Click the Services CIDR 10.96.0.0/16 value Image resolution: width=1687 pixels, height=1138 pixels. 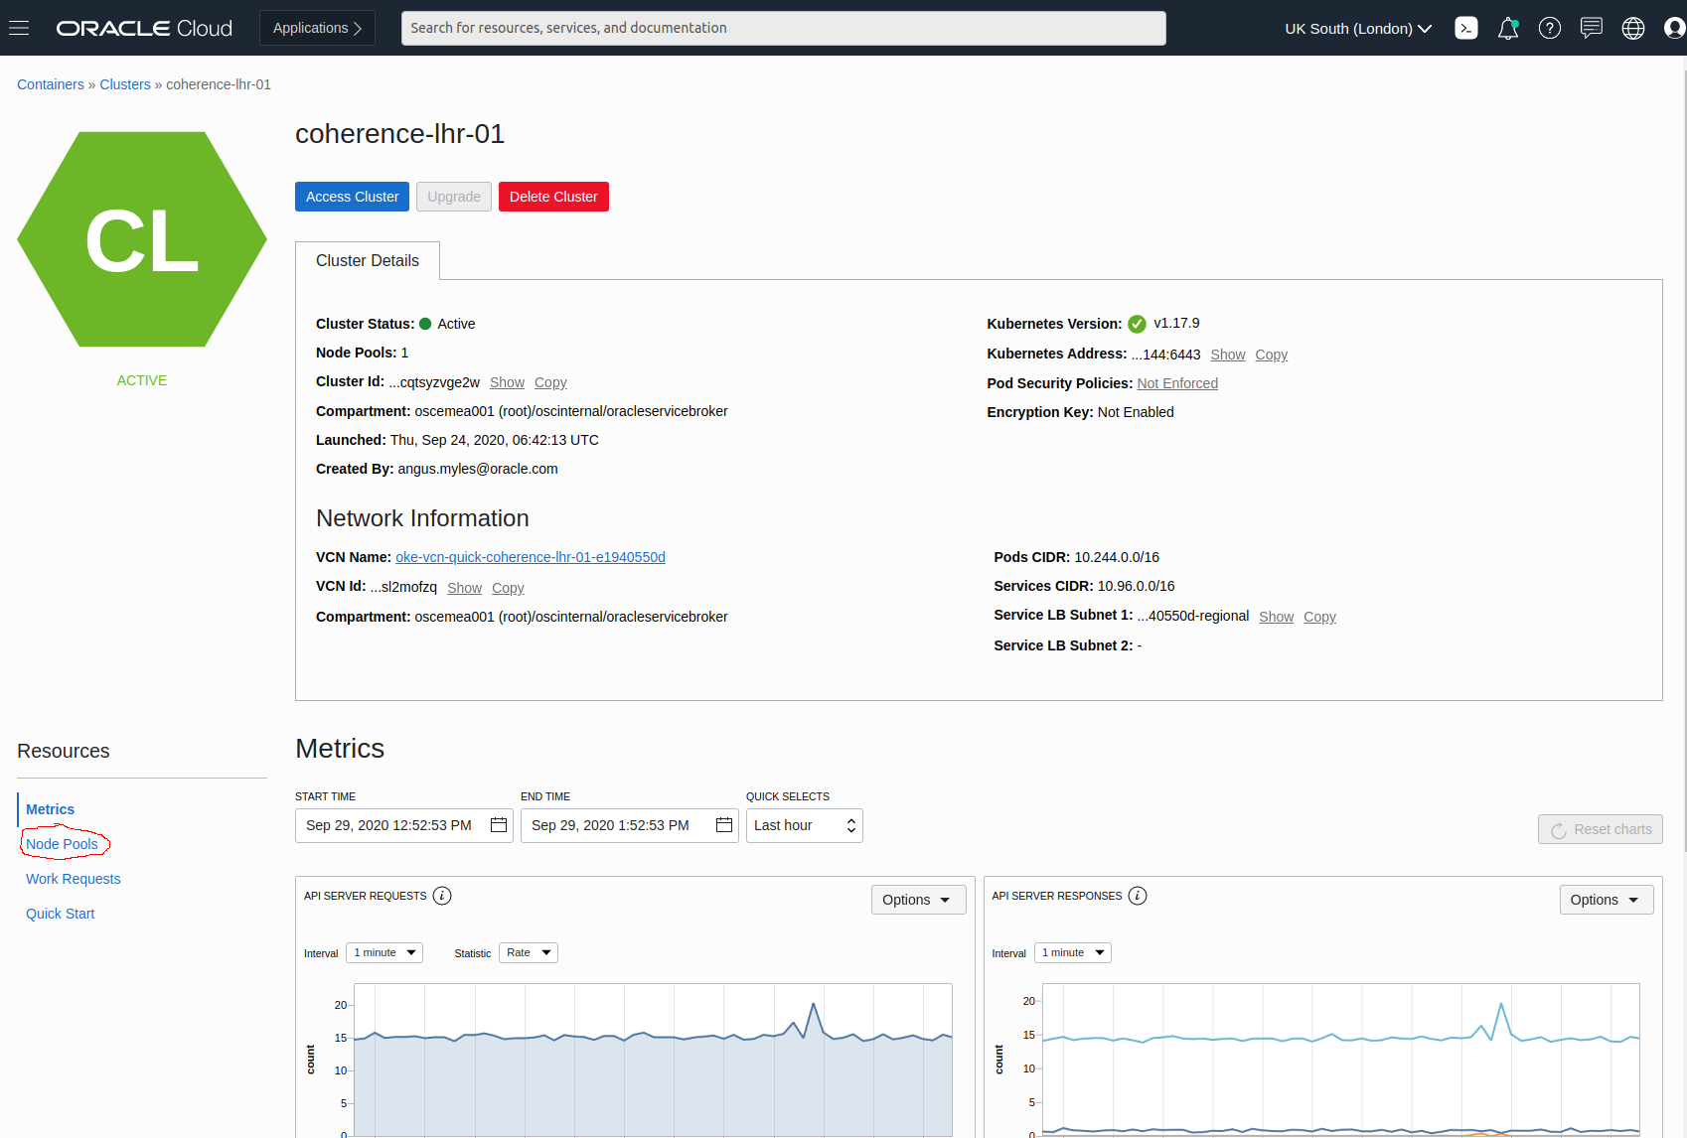pyautogui.click(x=1136, y=586)
